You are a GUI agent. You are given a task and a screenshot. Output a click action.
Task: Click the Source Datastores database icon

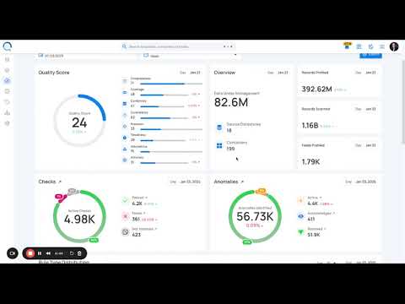coord(219,127)
